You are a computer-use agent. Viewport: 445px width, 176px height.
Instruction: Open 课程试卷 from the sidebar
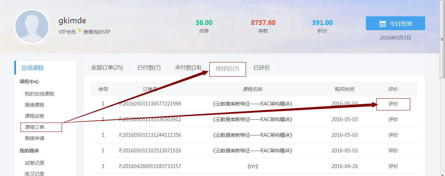pyautogui.click(x=34, y=116)
